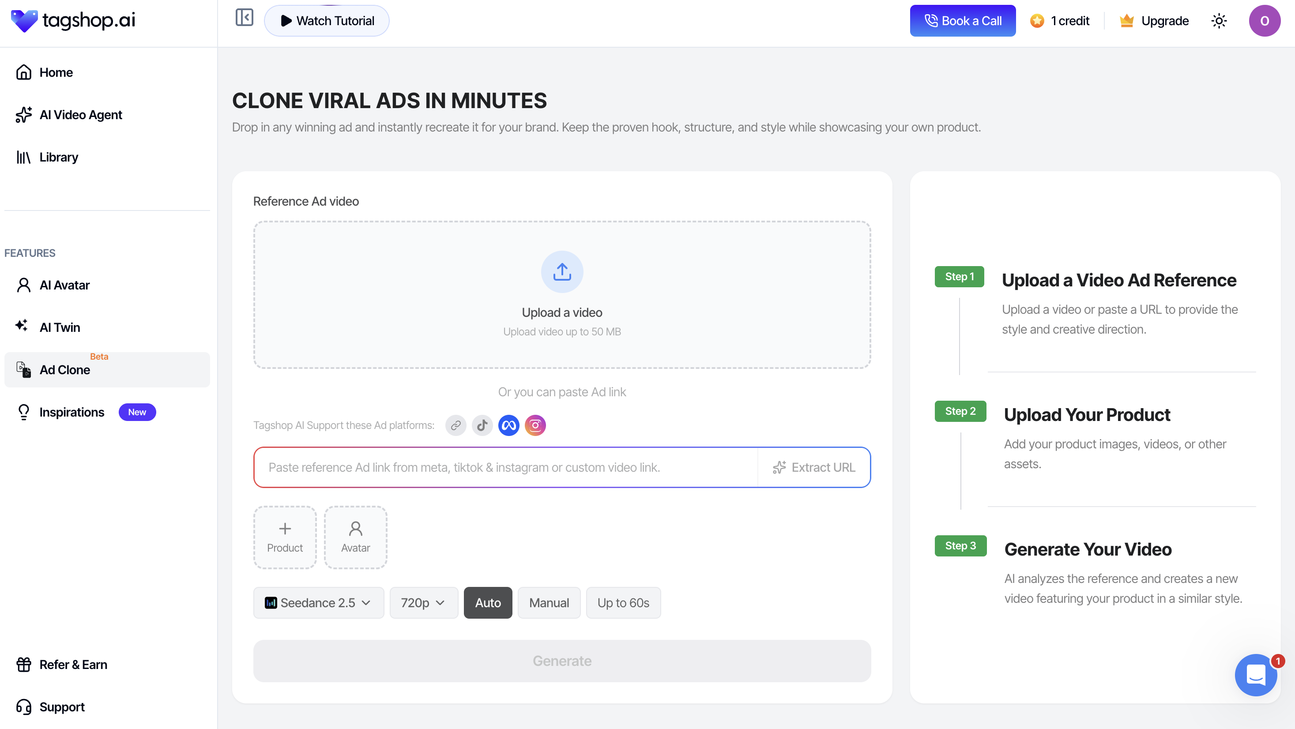Toggle the light/dark theme sun icon
Screen dimensions: 1295x729
[1219, 21]
